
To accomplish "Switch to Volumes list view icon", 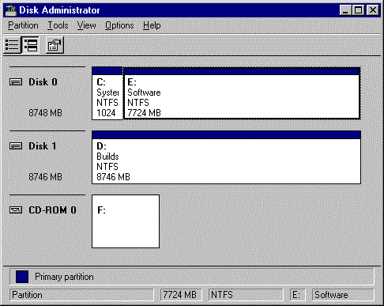I will (x=13, y=45).
